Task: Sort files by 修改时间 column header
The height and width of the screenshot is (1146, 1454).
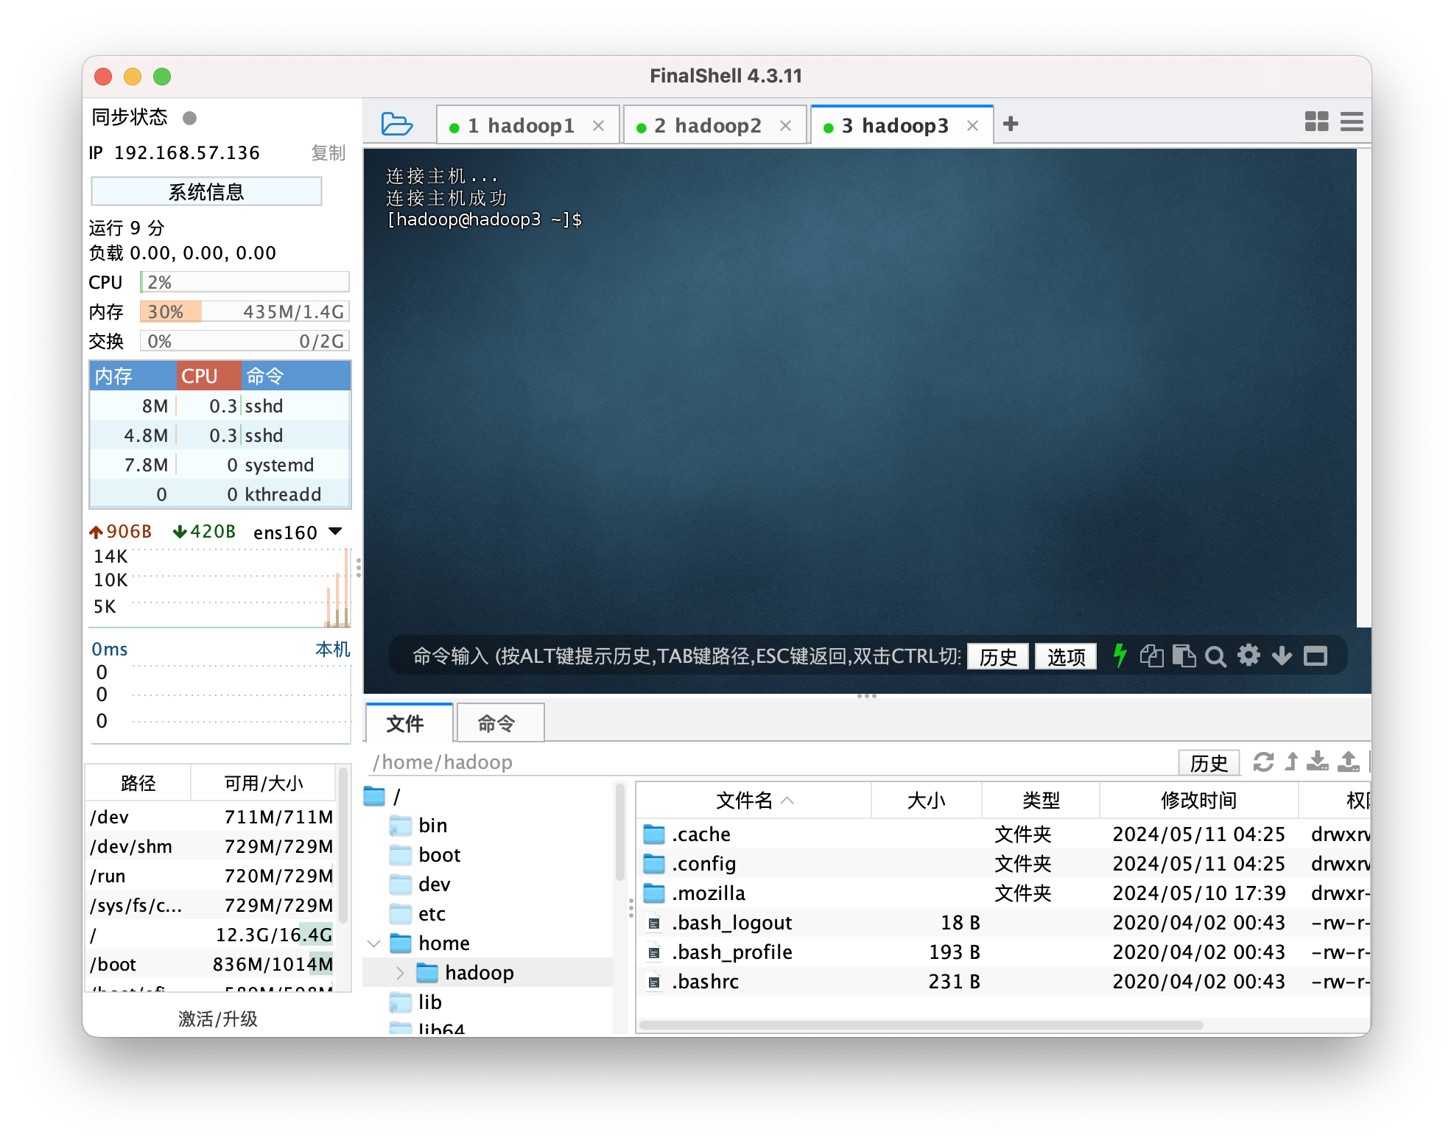Action: [x=1198, y=800]
